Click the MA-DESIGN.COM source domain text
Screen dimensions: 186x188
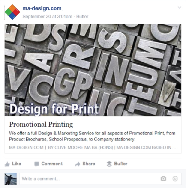click(26, 148)
